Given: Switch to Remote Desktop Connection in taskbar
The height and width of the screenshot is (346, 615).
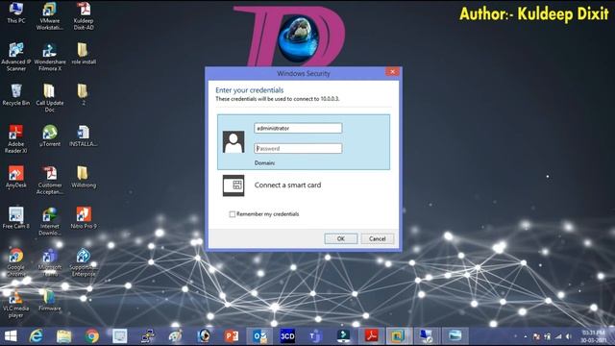Looking at the screenshot, I should coord(427,336).
